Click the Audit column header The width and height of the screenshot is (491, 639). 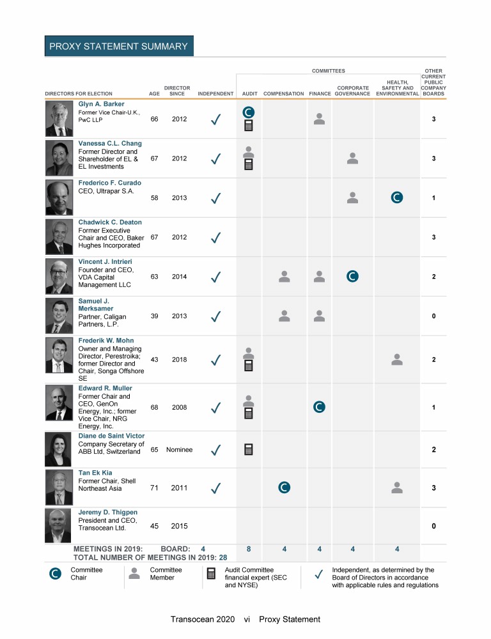point(250,94)
